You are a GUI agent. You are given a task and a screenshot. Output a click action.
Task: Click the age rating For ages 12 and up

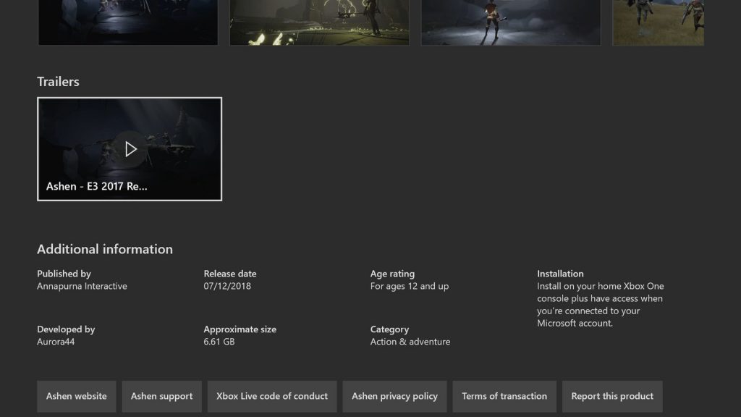(x=410, y=286)
